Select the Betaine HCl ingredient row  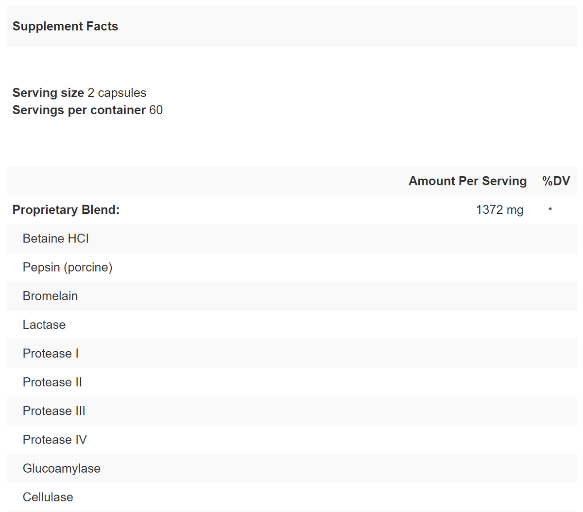pyautogui.click(x=55, y=239)
